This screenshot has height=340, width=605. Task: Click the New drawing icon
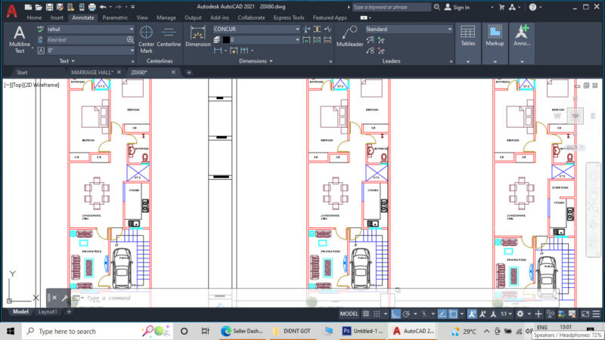[28, 7]
